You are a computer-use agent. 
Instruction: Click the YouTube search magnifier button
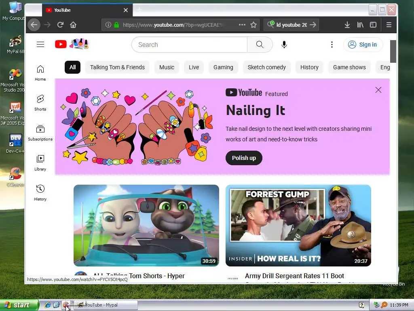click(x=260, y=45)
